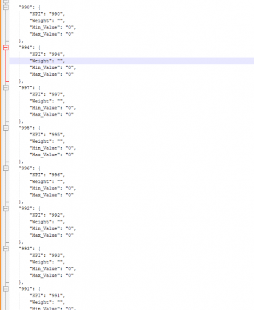Place cursor on "KPI": "996" line
This screenshot has height=310, width=254.
point(47,175)
